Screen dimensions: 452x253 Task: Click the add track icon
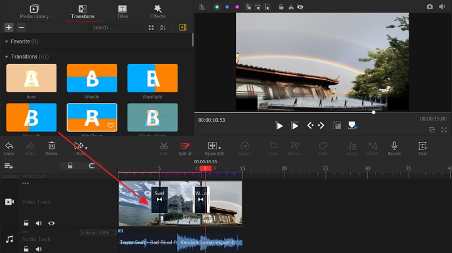pyautogui.click(x=9, y=166)
